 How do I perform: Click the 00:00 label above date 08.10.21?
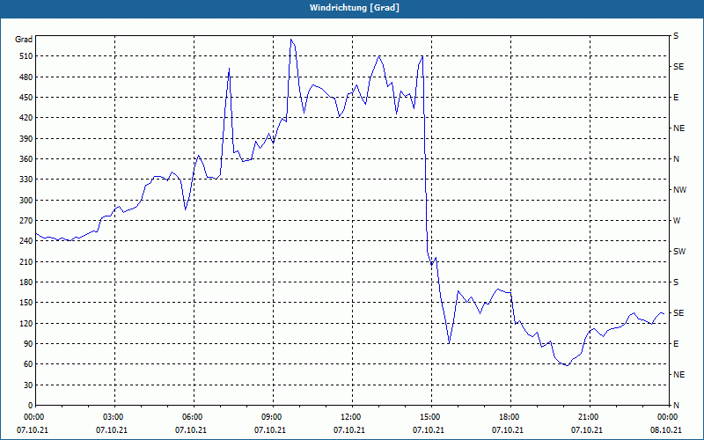coord(668,417)
